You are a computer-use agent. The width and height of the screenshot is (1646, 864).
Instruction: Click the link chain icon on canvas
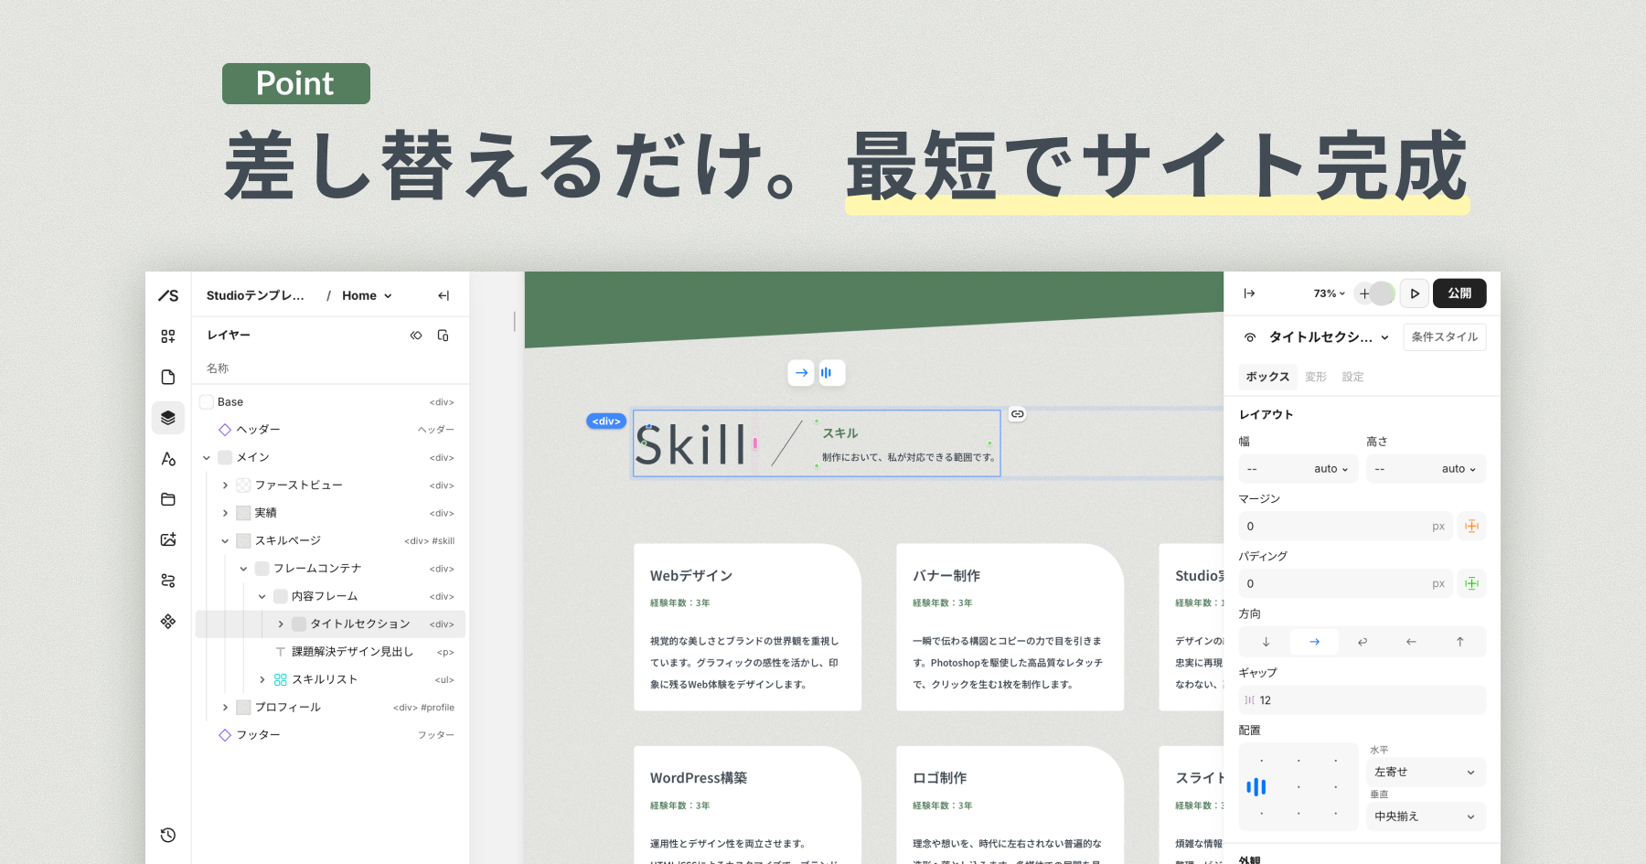pyautogui.click(x=1017, y=414)
